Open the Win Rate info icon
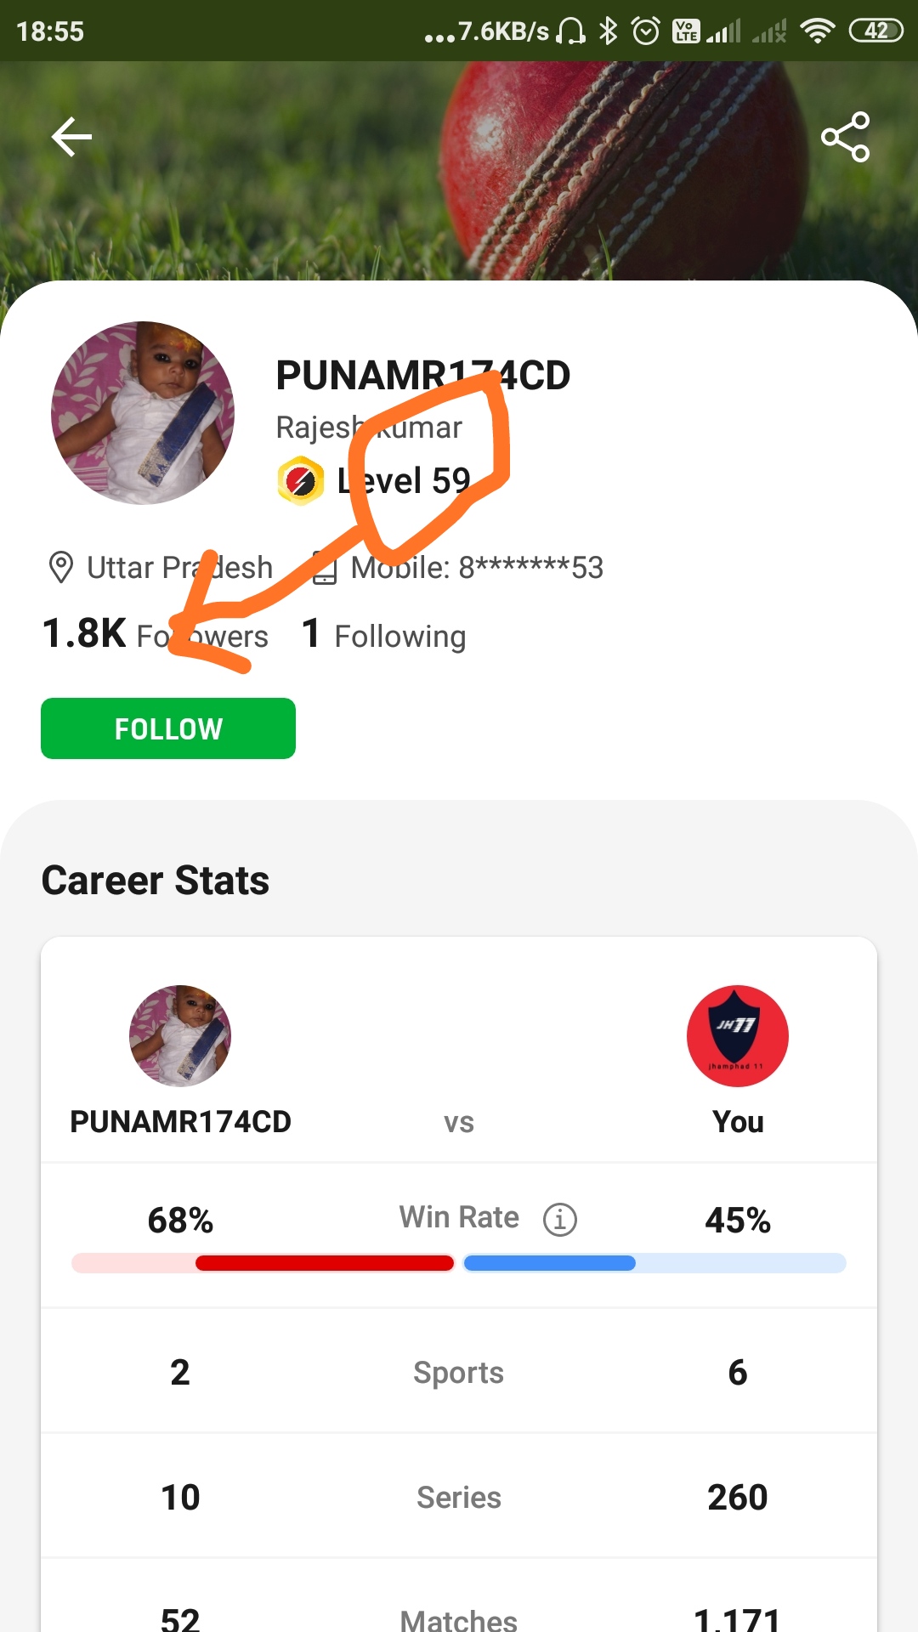Screen dimensions: 918x1632 click(x=559, y=1220)
